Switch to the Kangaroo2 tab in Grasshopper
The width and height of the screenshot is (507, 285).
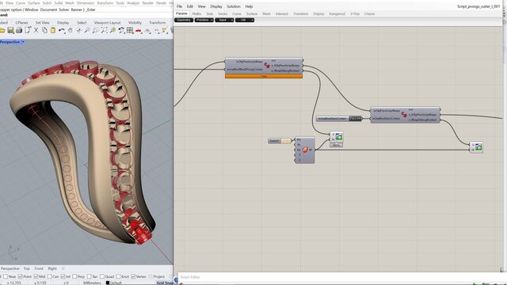(337, 14)
